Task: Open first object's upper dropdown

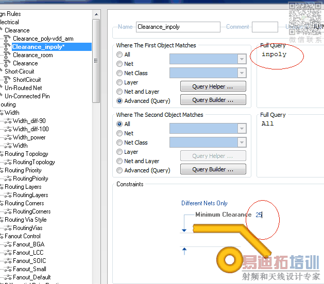Action: [x=242, y=59]
